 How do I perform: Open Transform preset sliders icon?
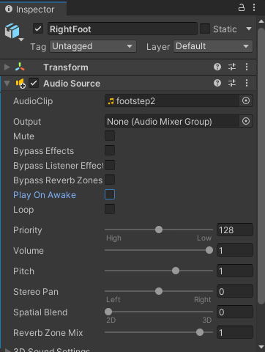point(232,67)
